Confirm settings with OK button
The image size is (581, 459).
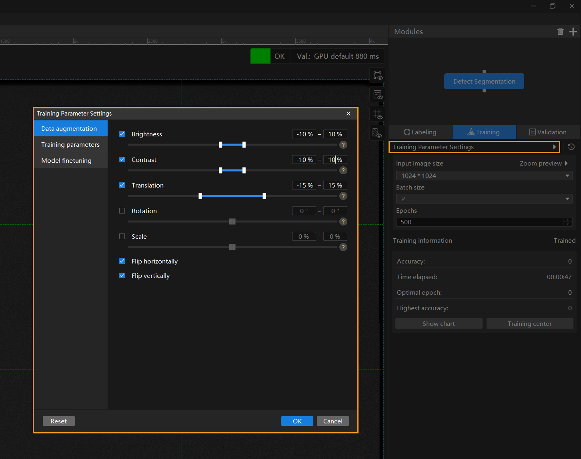[297, 421]
